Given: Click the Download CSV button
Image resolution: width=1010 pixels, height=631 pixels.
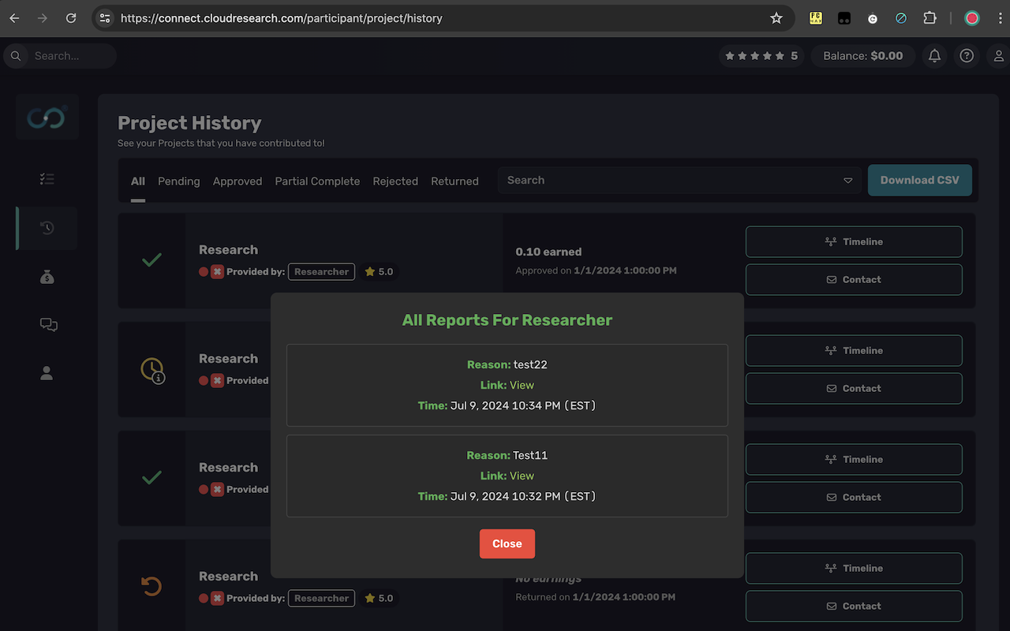Looking at the screenshot, I should (919, 180).
